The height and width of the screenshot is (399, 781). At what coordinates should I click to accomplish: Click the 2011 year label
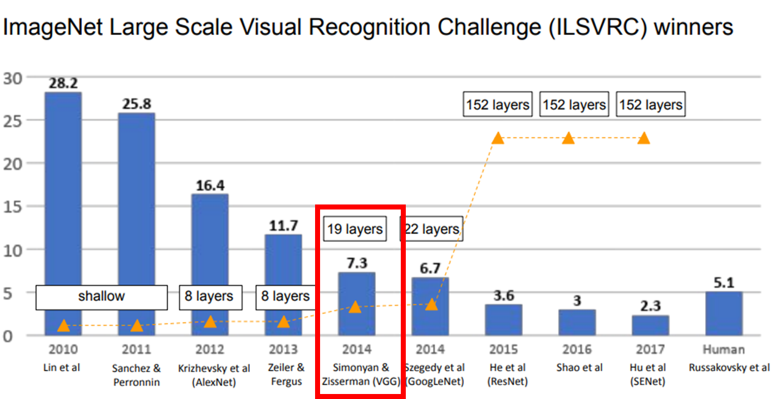(x=136, y=350)
